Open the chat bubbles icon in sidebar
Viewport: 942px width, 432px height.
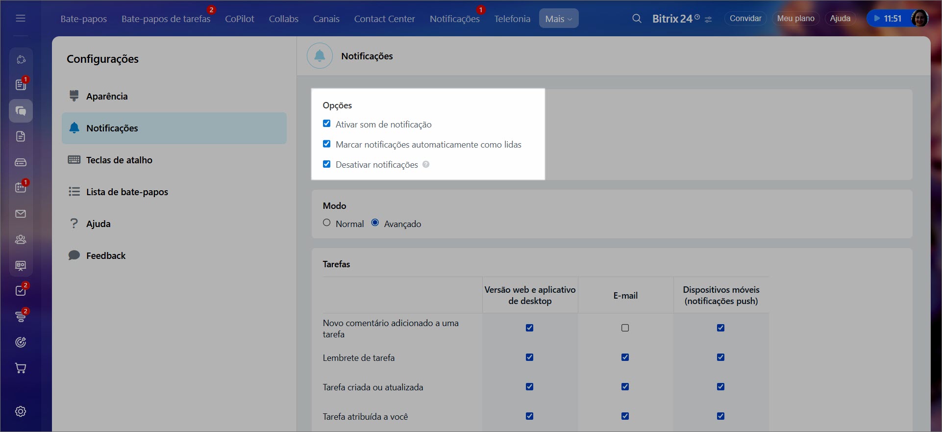point(21,111)
